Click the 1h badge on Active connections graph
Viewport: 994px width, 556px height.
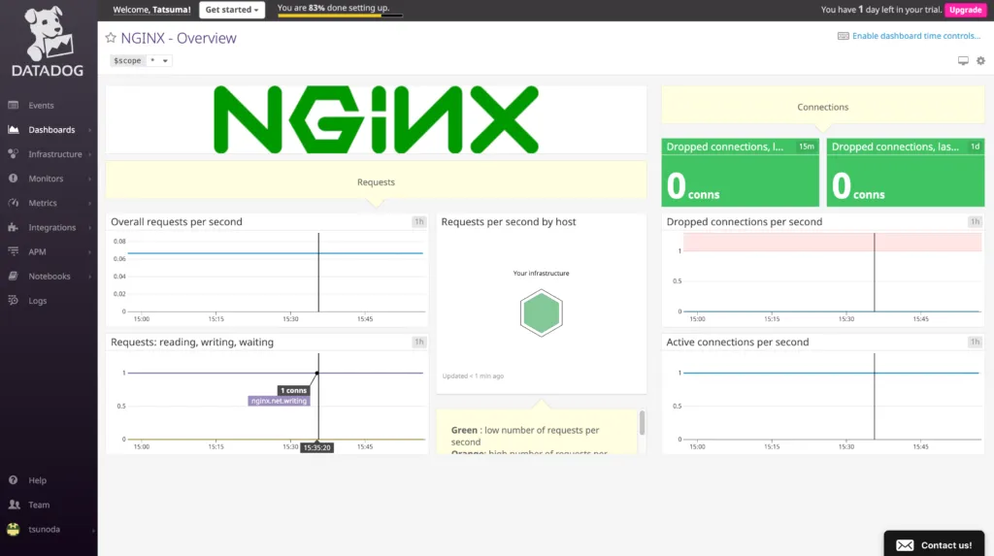tap(975, 342)
